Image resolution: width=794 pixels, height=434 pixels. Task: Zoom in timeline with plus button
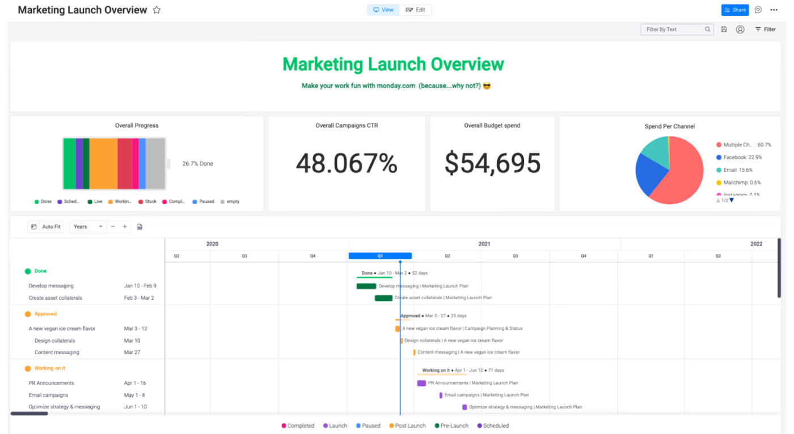tap(125, 227)
